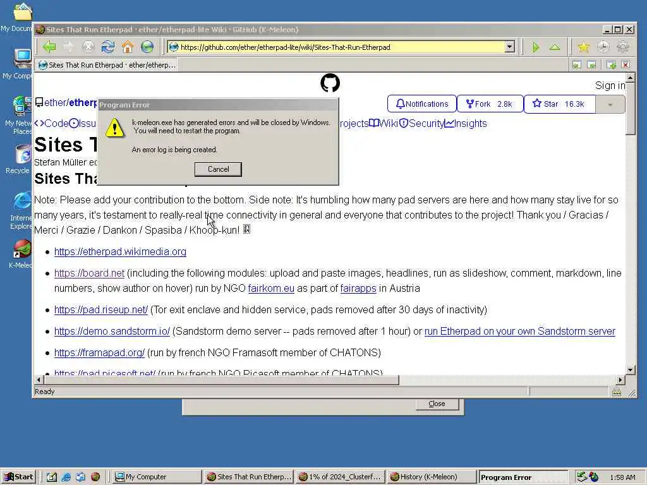The width and height of the screenshot is (647, 485).
Task: Click the horizontal scrollbar right arrow
Action: [x=620, y=380]
